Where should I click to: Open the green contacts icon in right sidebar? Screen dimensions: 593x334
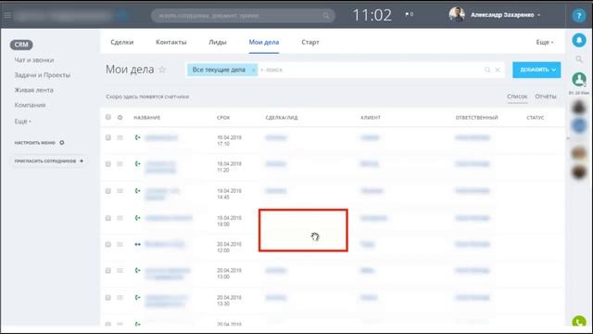pos(579,80)
